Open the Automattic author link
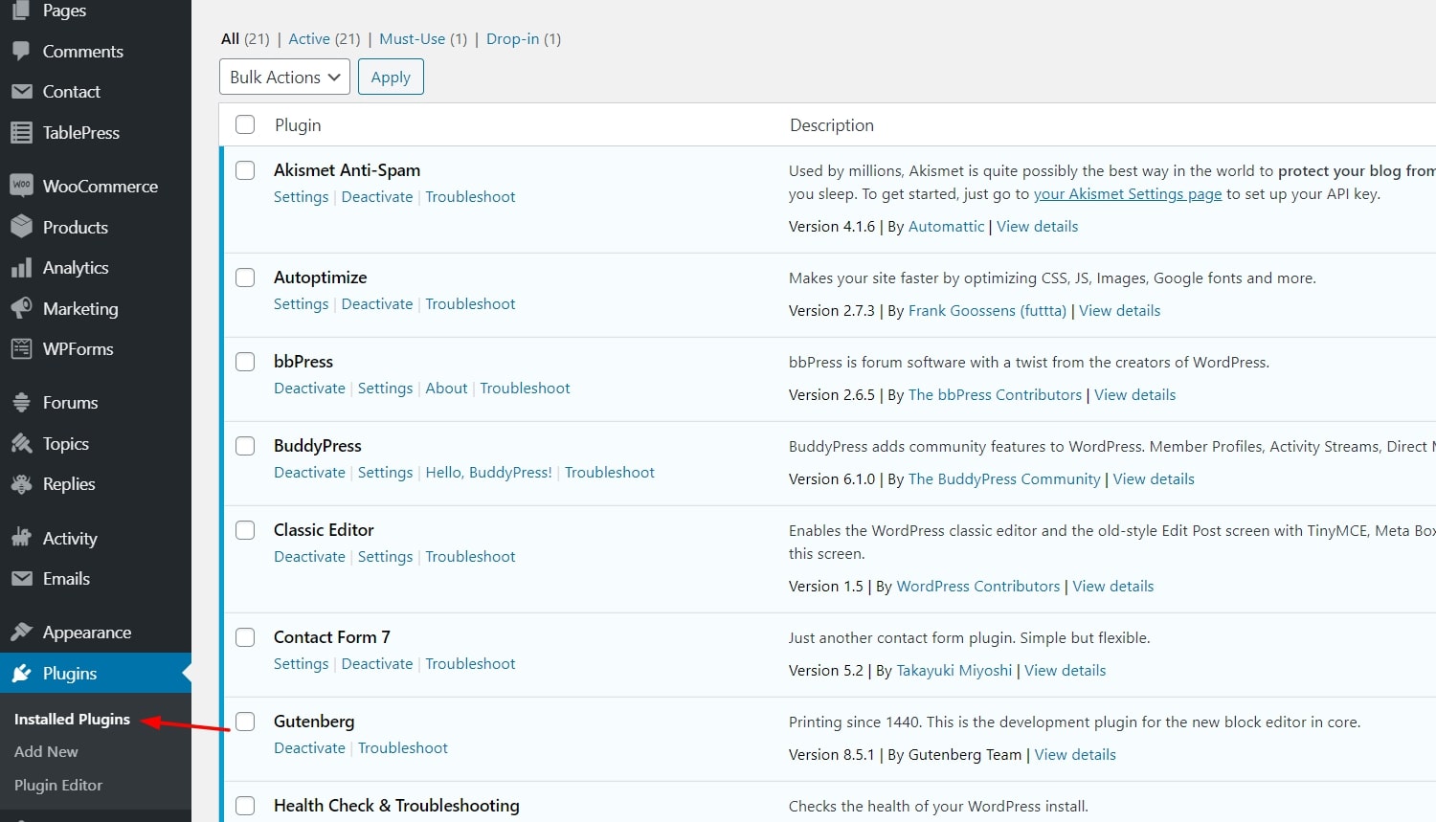The width and height of the screenshot is (1436, 822). [x=946, y=227]
